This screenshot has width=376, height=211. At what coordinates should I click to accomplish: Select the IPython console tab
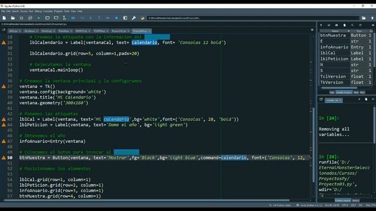pos(343,200)
